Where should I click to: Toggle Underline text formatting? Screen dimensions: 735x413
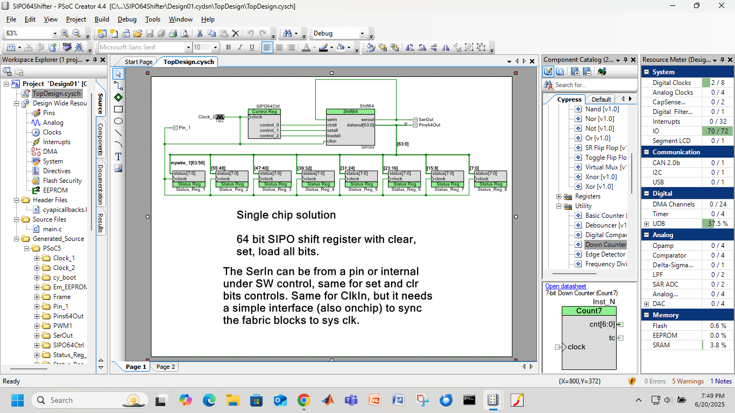click(252, 47)
